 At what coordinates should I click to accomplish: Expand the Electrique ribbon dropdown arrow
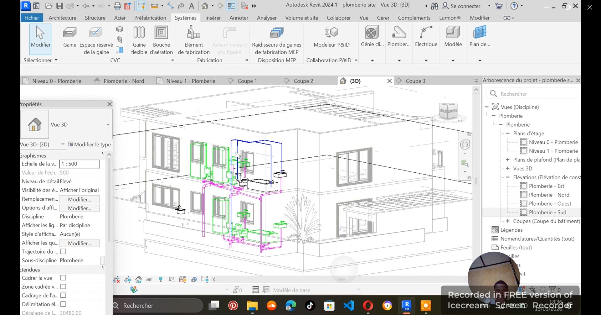(x=426, y=60)
